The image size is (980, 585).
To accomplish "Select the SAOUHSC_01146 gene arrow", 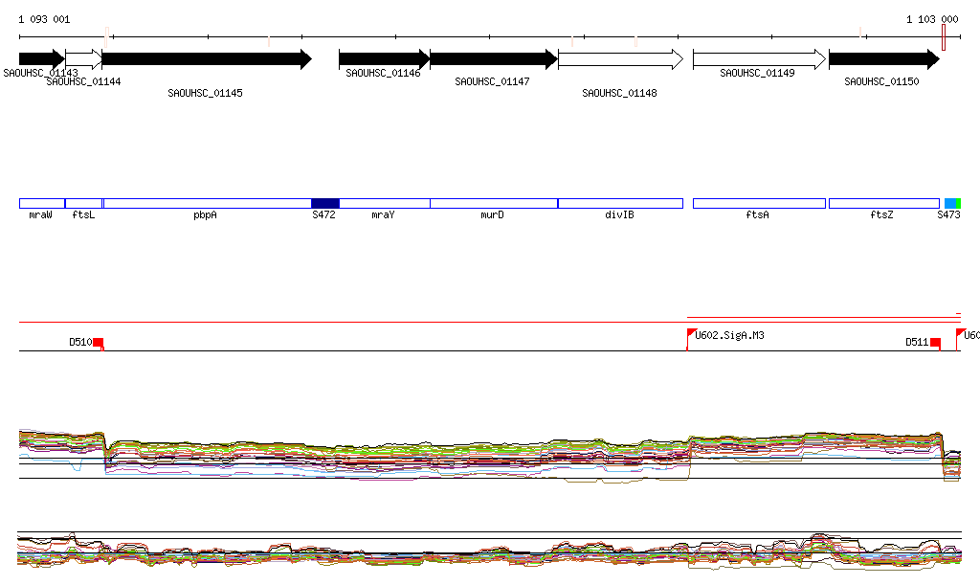I will [384, 59].
